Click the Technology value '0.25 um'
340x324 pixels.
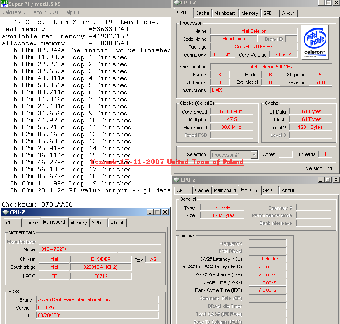click(223, 54)
